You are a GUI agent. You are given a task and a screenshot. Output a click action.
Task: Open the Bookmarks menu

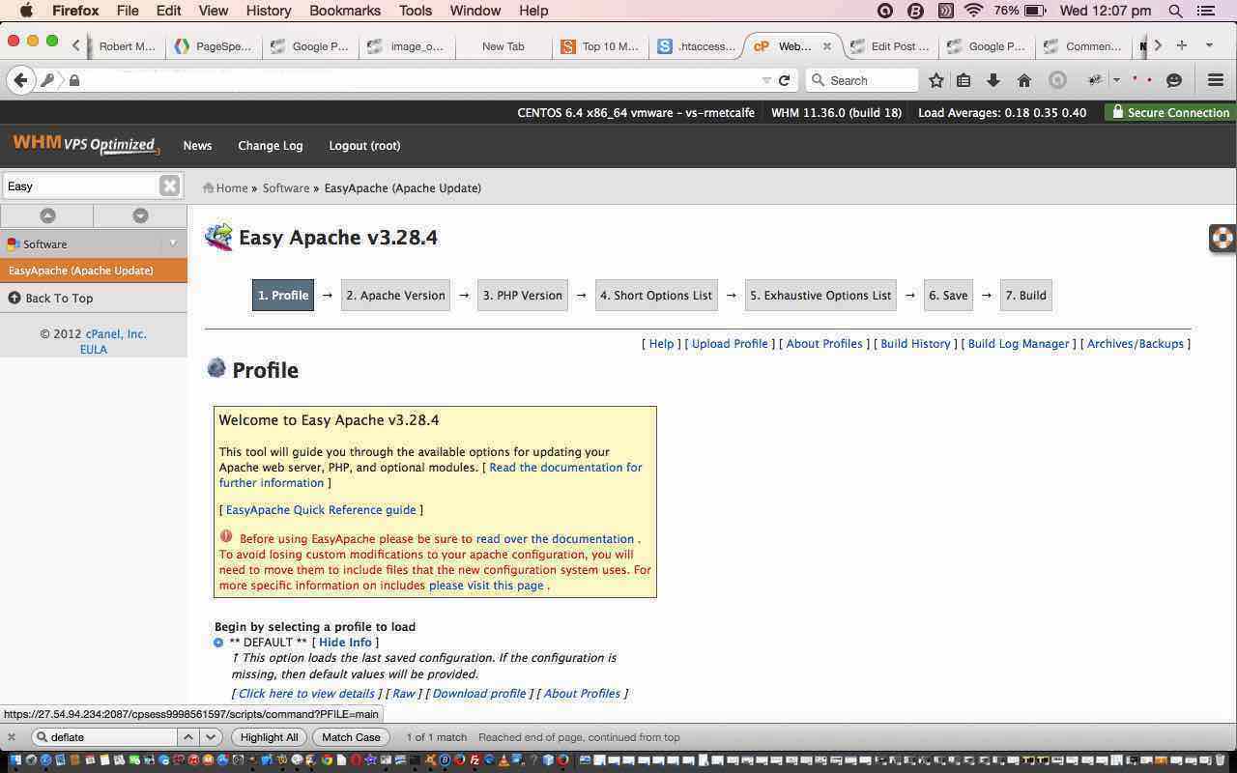[x=345, y=11]
